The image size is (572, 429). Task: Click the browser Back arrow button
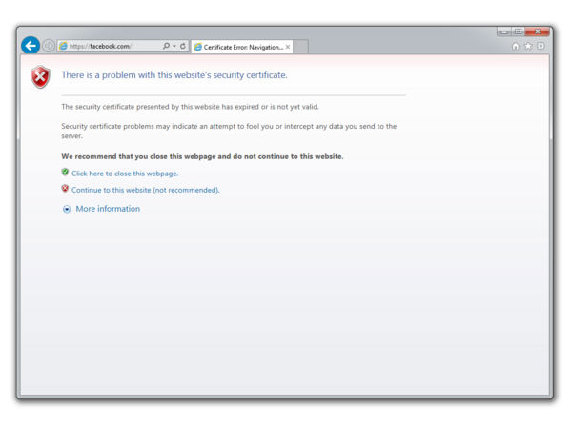tap(30, 46)
